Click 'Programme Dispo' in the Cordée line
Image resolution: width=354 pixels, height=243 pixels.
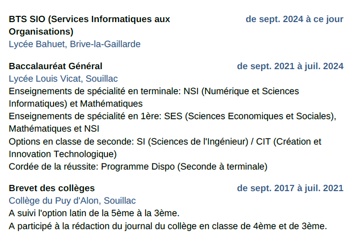tap(138, 167)
